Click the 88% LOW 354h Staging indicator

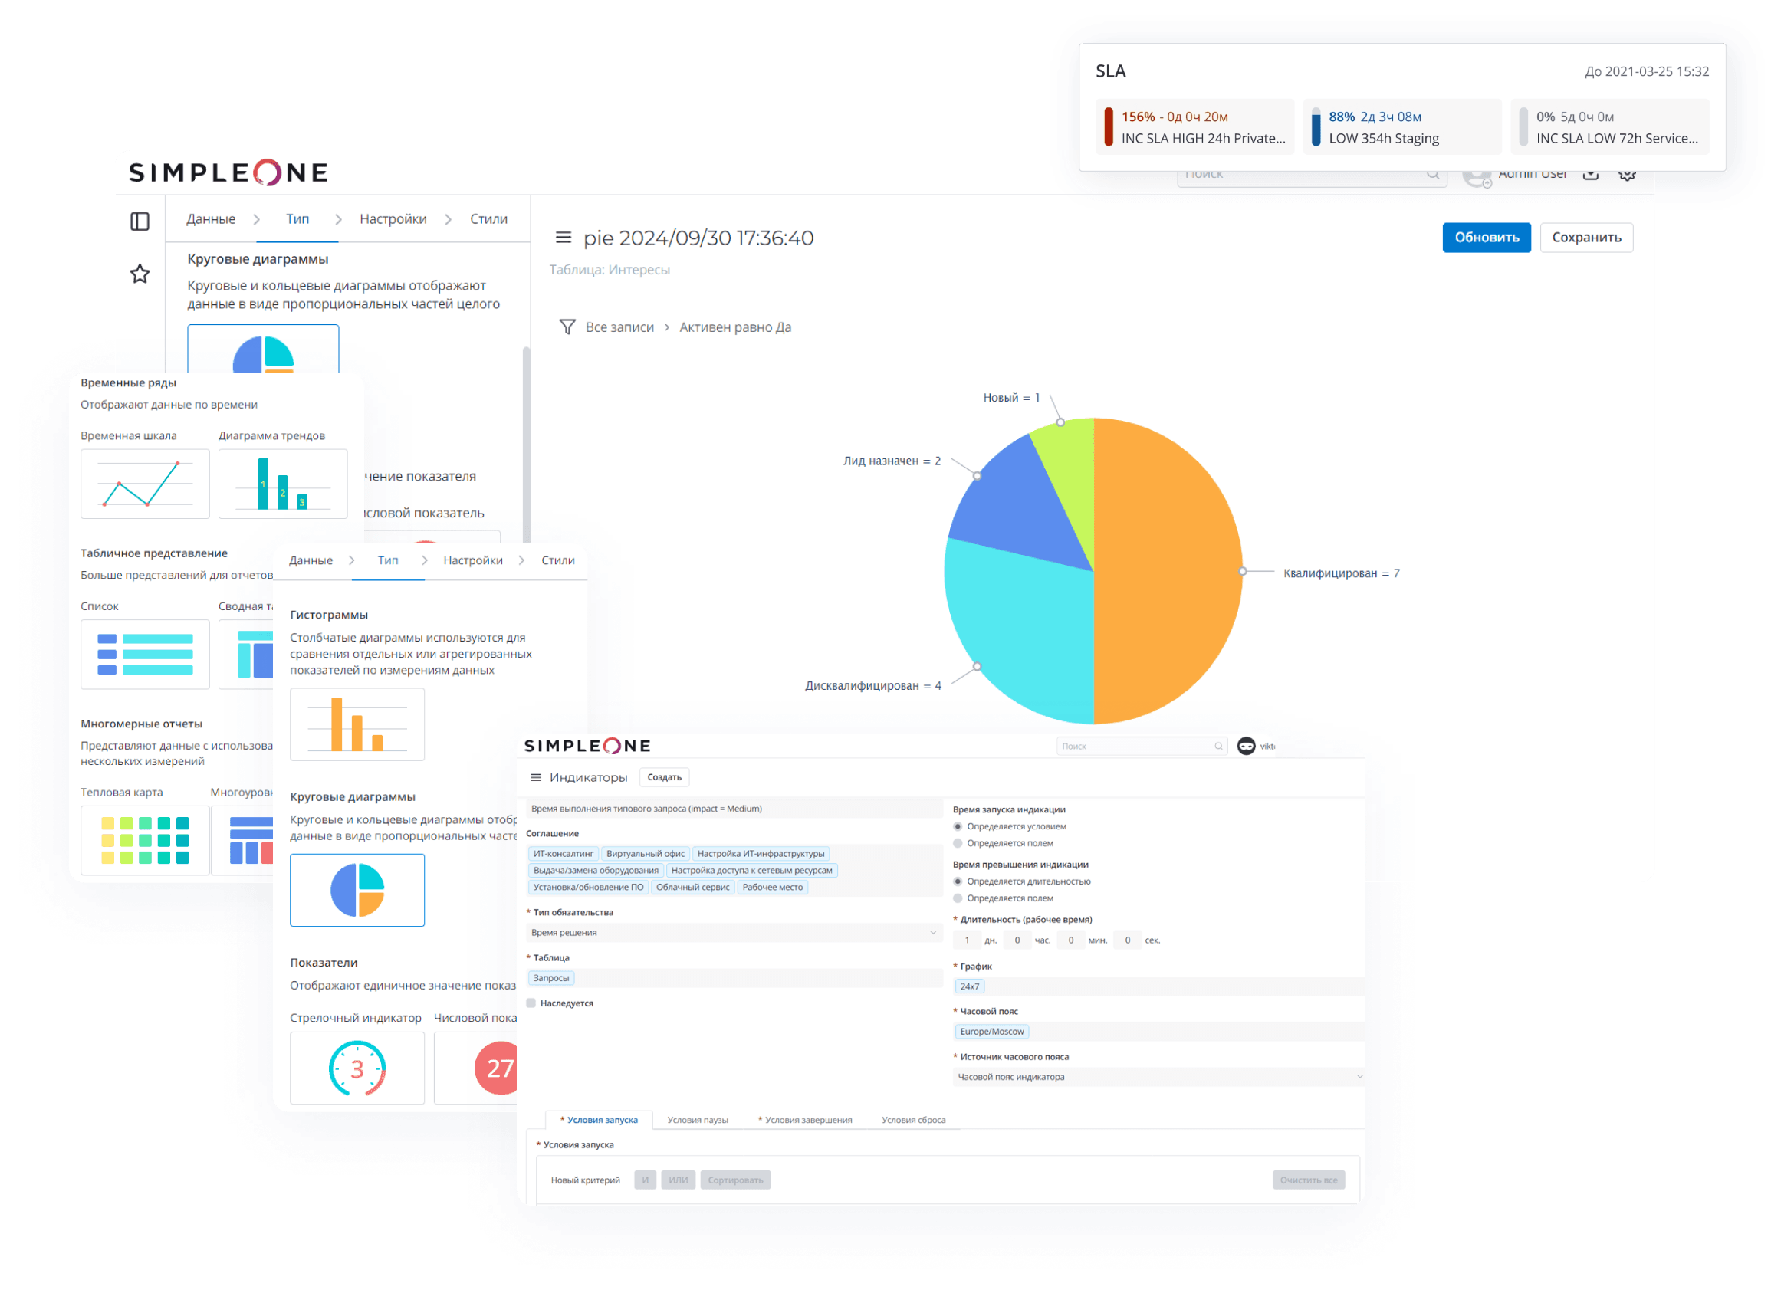[1401, 126]
